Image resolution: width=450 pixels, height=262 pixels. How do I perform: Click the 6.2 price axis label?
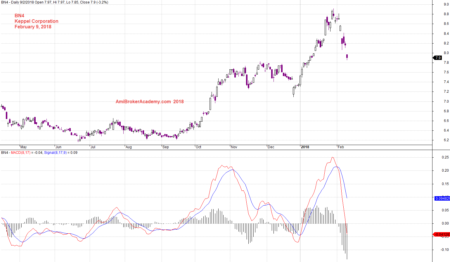[446, 140]
